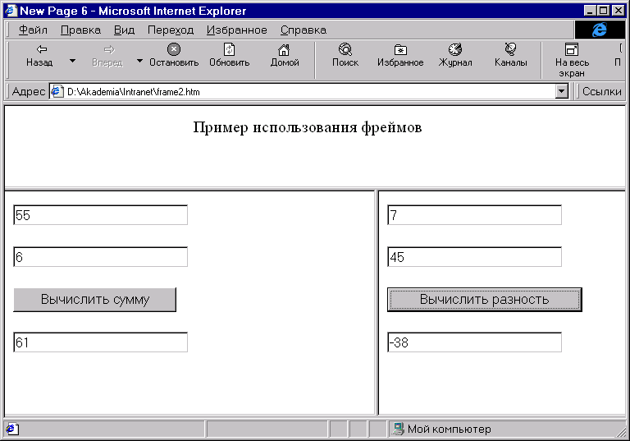The height and width of the screenshot is (441, 630).
Task: Maximize the Internet Explorer window
Action: tap(603, 11)
